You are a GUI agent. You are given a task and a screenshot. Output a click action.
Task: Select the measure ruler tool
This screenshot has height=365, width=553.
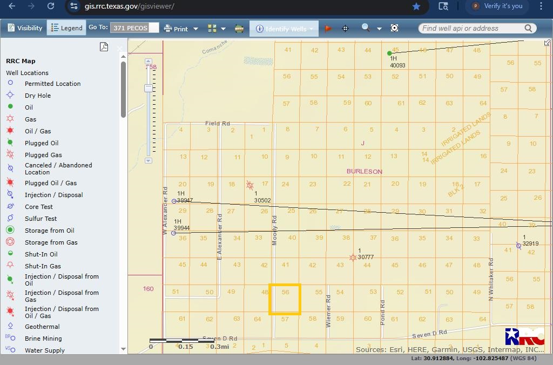click(239, 29)
